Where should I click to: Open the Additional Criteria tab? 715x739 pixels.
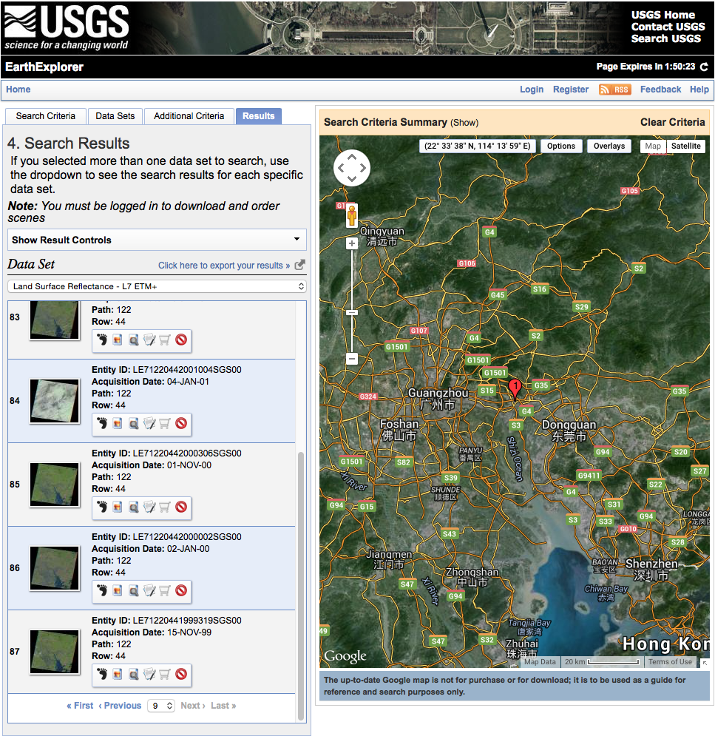[x=189, y=116]
